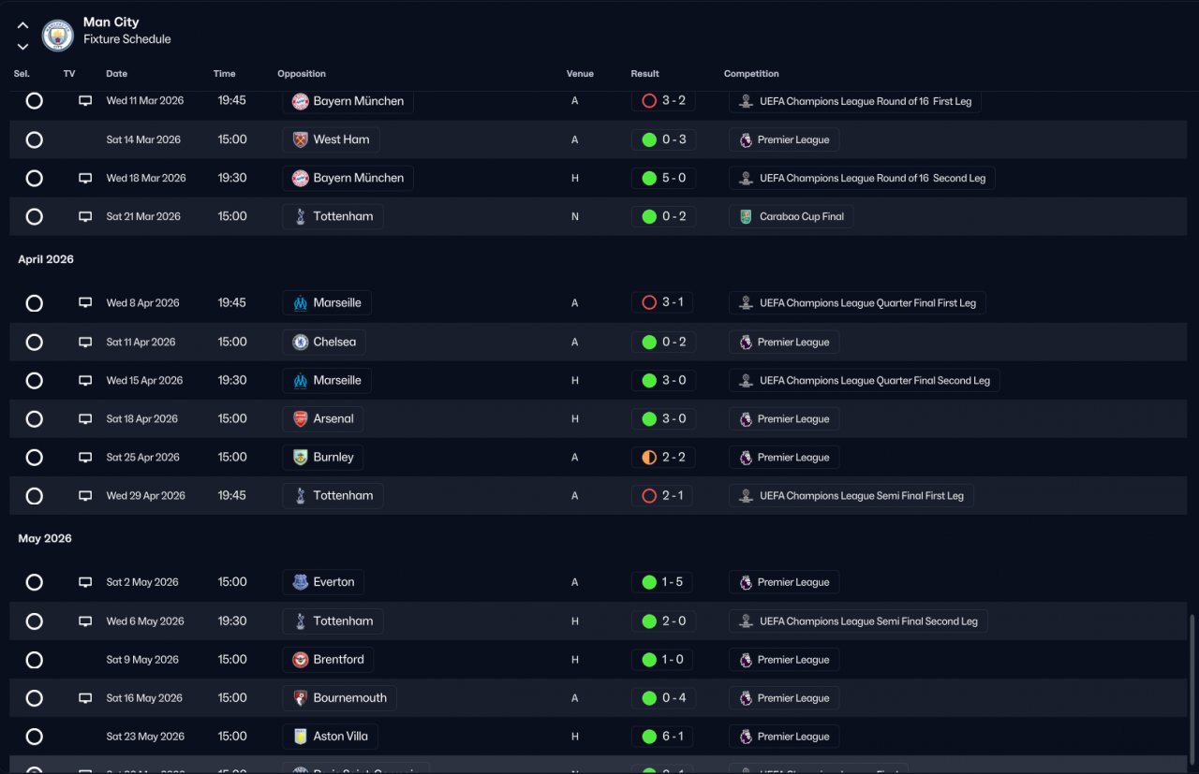
Task: Click the Chelsea club crest
Action: click(x=300, y=343)
